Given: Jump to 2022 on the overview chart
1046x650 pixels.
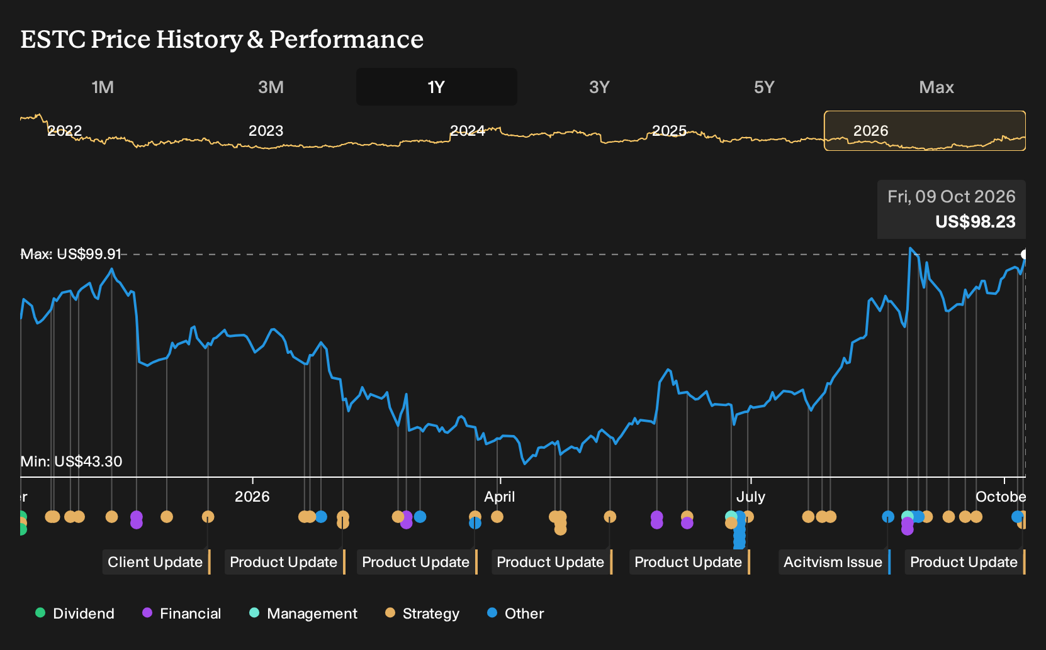Looking at the screenshot, I should coord(65,131).
